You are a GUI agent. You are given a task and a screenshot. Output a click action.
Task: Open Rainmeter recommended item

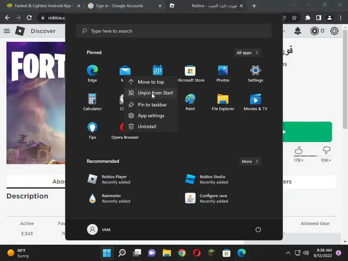pos(109,198)
